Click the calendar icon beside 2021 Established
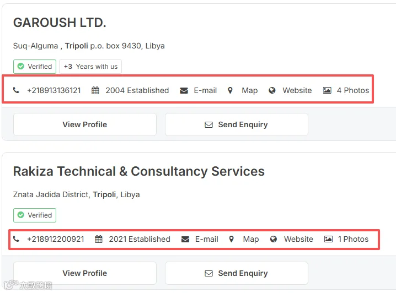The image size is (396, 293). [99, 239]
